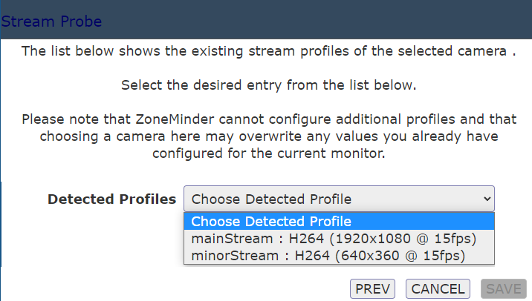Image resolution: width=532 pixels, height=301 pixels.
Task: Collapse the dropdown using its chevron arrow
Action: pyautogui.click(x=487, y=199)
